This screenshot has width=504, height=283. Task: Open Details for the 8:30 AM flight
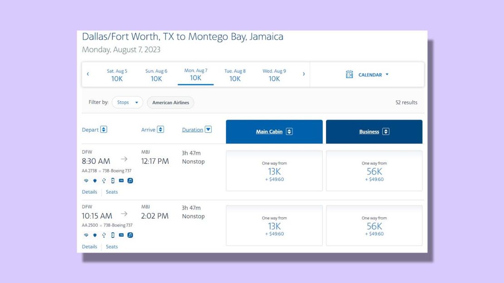(x=89, y=192)
